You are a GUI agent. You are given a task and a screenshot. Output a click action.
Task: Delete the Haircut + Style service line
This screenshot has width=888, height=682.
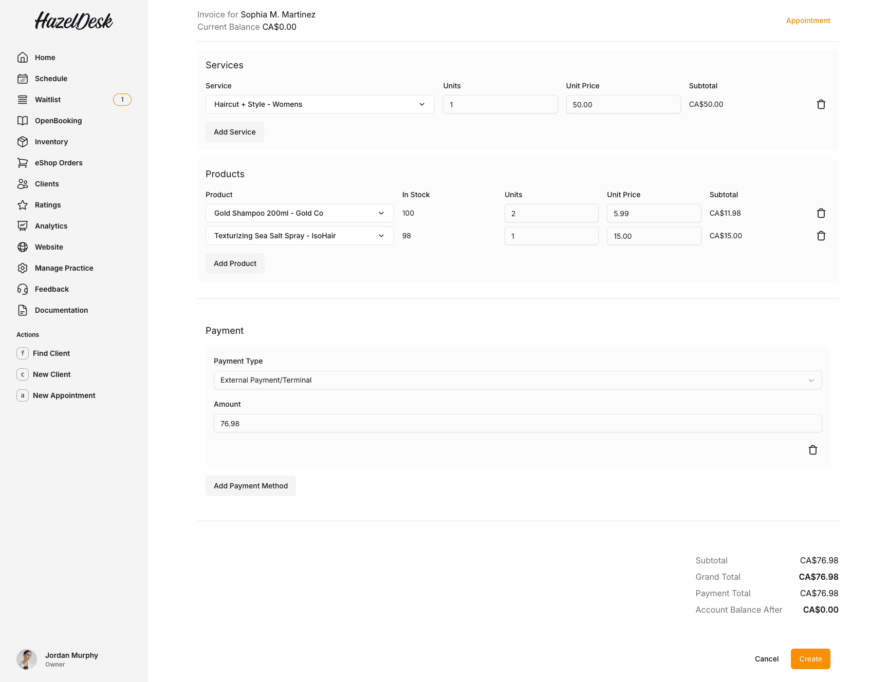(821, 104)
